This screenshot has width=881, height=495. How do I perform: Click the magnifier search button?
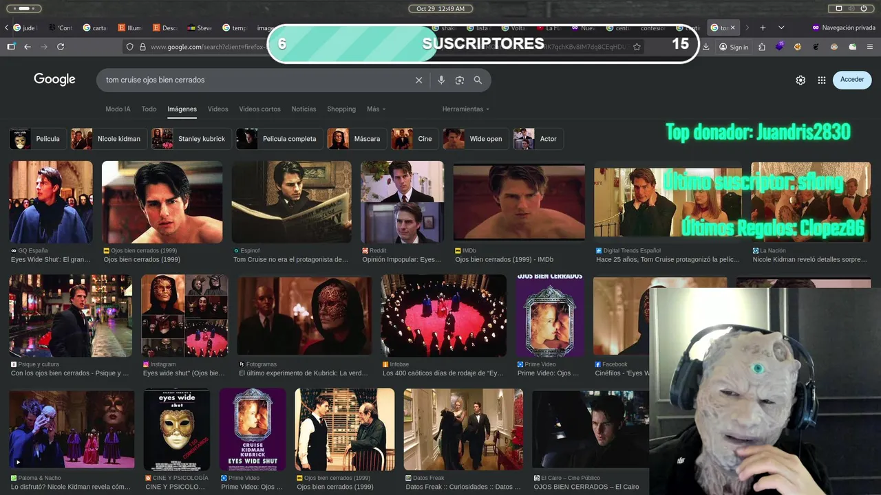[478, 80]
